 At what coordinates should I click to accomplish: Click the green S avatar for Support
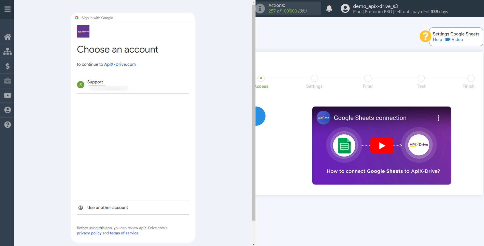click(x=80, y=85)
